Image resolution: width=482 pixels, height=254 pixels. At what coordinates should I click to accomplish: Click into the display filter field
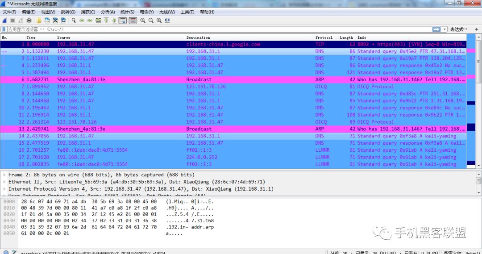pyautogui.click(x=219, y=29)
